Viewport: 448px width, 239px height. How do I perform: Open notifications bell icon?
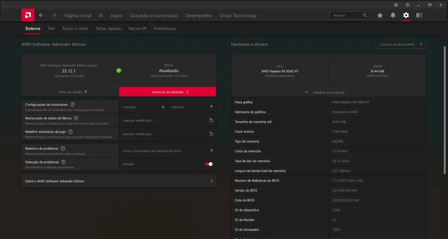pos(393,15)
